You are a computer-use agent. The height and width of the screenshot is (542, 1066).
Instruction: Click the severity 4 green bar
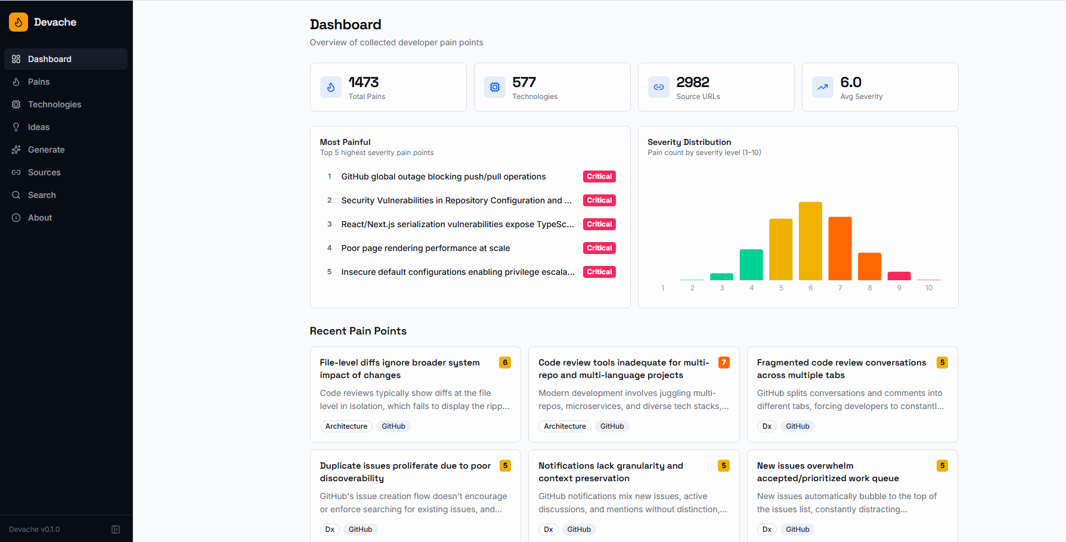751,265
